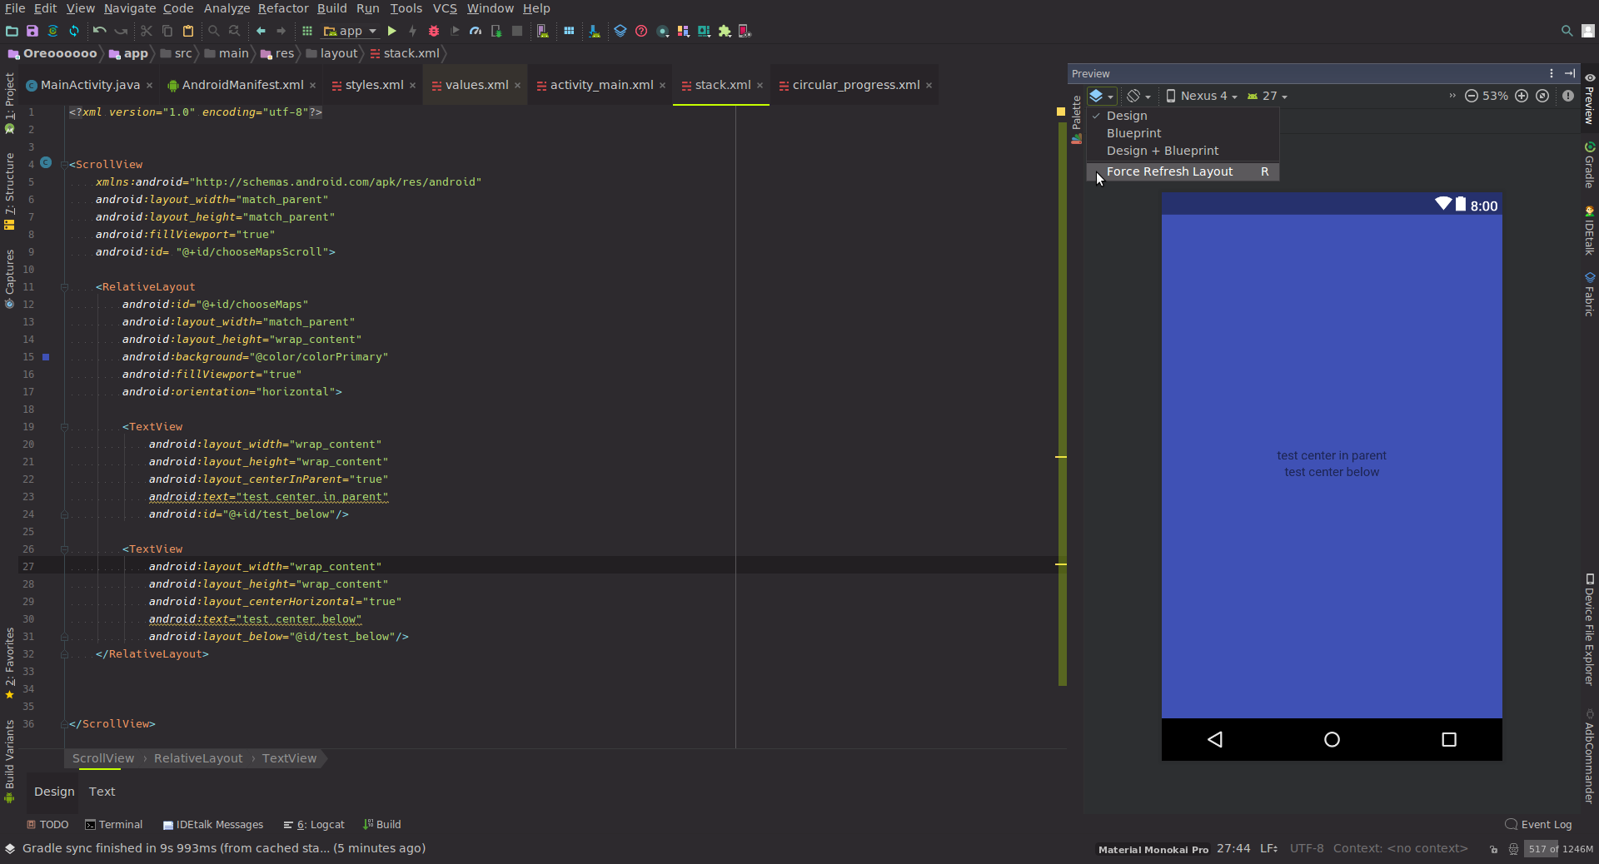The width and height of the screenshot is (1599, 864).
Task: Zoom in the layout preview
Action: coord(1522,96)
